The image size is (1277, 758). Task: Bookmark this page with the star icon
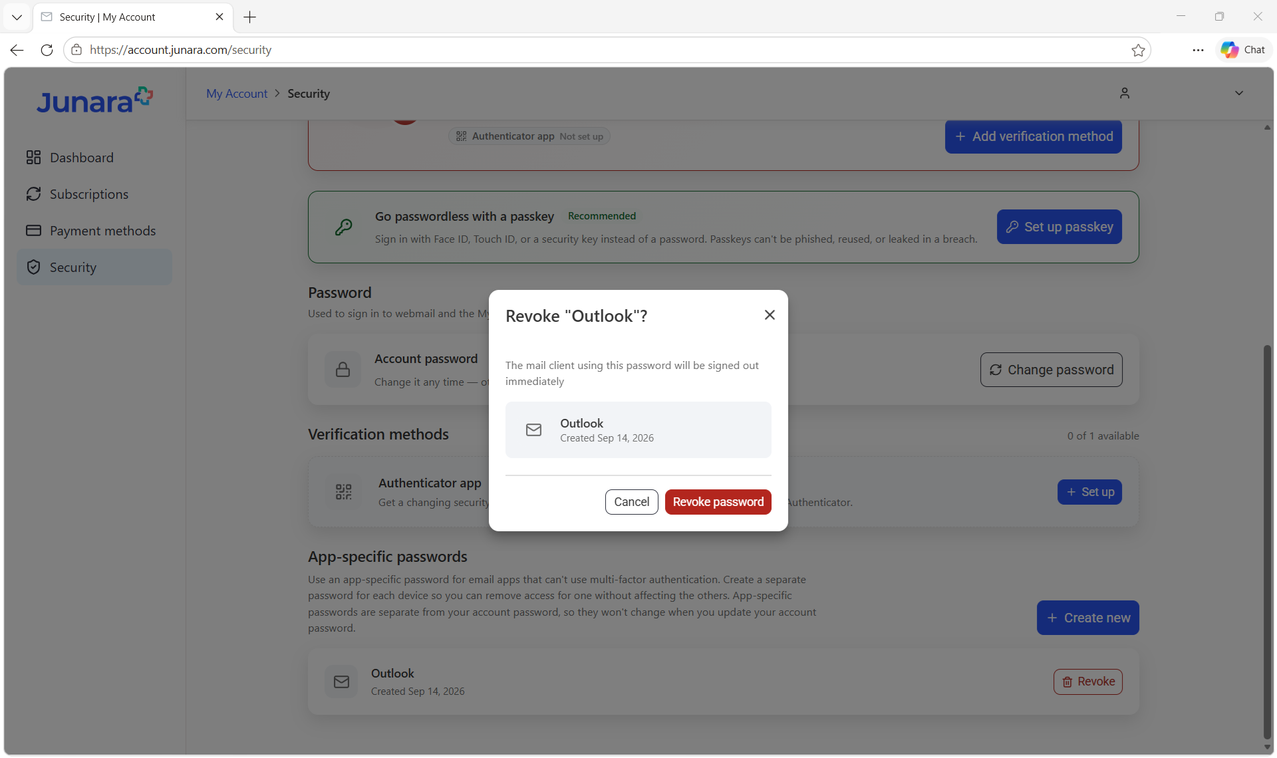[x=1138, y=50]
